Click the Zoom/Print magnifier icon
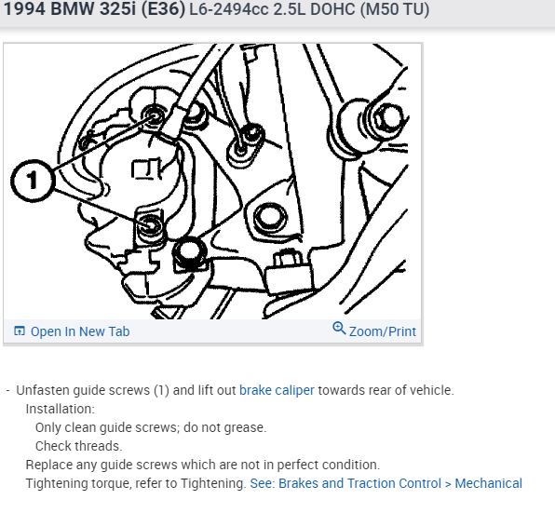 point(339,329)
